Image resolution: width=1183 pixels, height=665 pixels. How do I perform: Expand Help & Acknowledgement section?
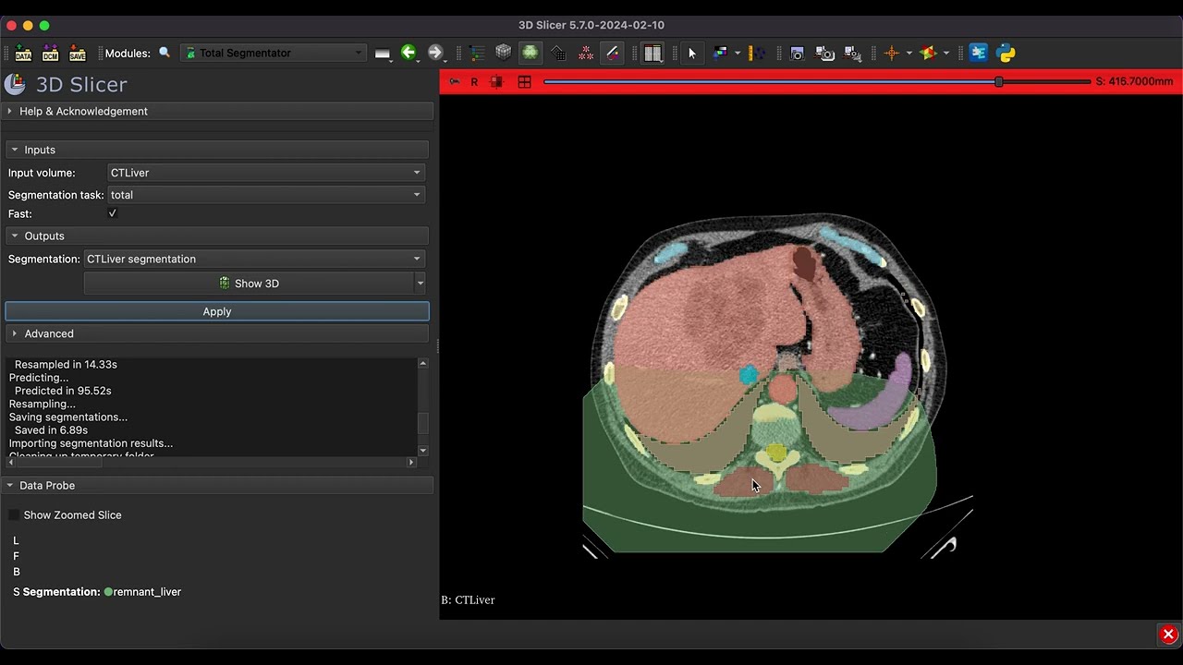pos(219,111)
